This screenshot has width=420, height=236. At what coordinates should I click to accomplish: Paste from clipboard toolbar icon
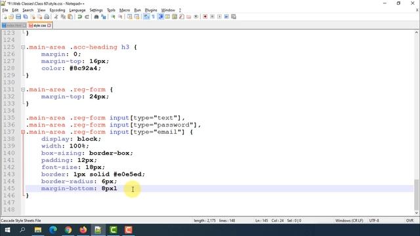[70, 17]
